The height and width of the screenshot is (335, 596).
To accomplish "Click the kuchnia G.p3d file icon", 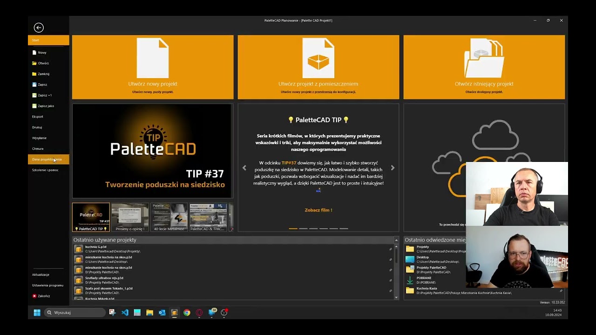I will 79,249.
